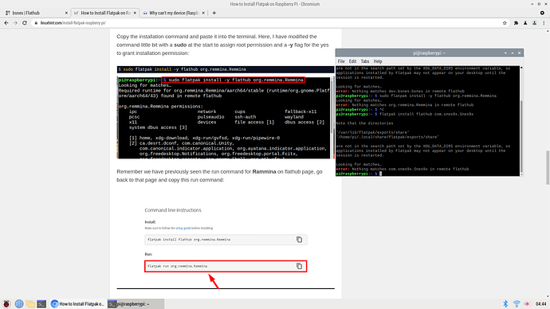This screenshot has width=550, height=309.
Task: Go back to the previous page in Chromium
Action: pyautogui.click(x=6, y=23)
